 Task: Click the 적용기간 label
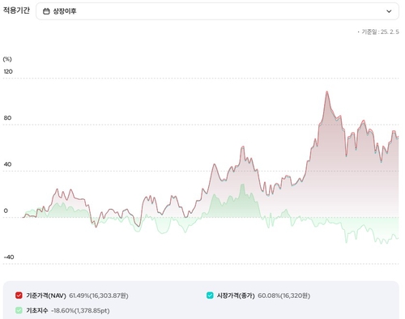pyautogui.click(x=16, y=11)
